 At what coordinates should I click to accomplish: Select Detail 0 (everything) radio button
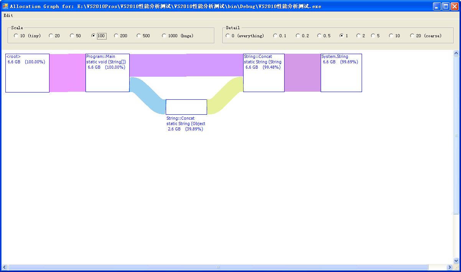coord(245,36)
